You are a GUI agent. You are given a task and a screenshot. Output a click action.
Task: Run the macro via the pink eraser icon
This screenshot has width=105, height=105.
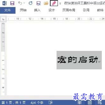pyautogui.click(x=54, y=3)
